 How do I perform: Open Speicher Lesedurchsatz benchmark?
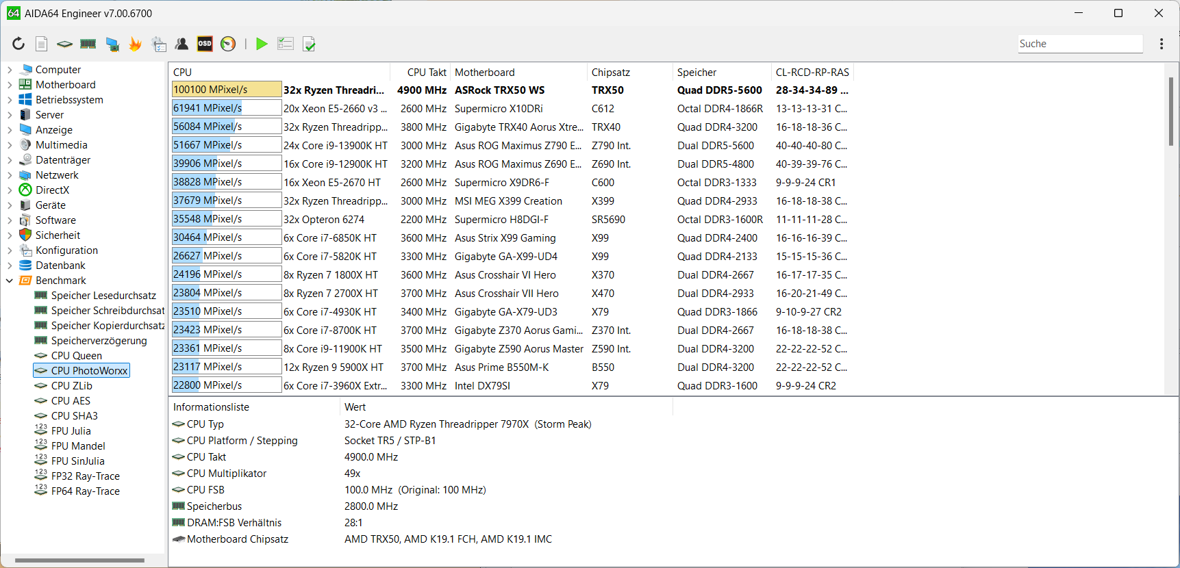click(x=103, y=296)
